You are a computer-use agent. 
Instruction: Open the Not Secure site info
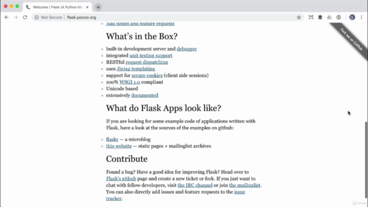[48, 17]
